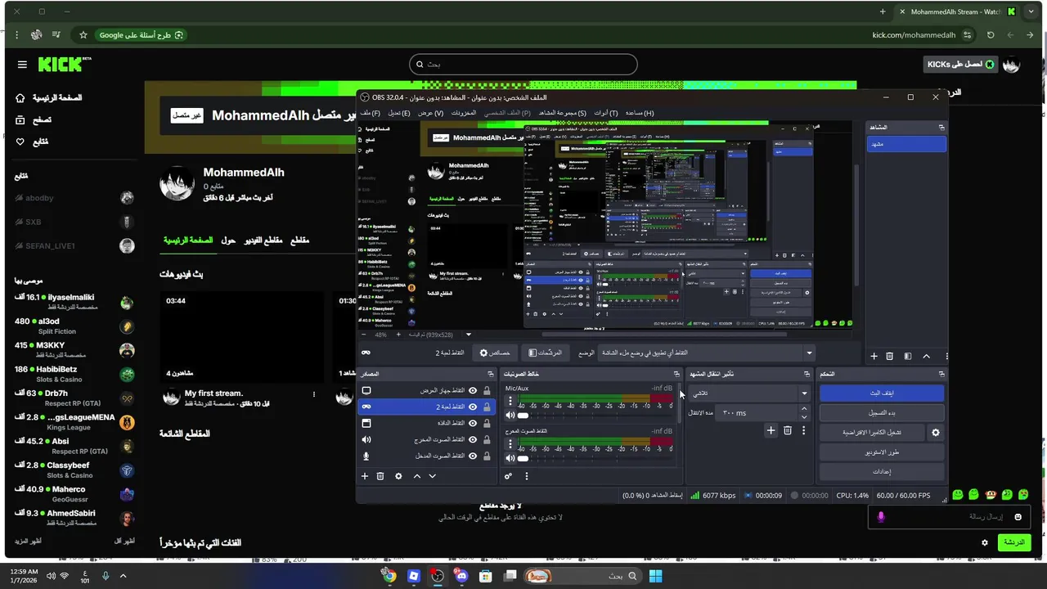Click Studio Mode button in OBS controls
The width and height of the screenshot is (1047, 589).
coord(882,452)
